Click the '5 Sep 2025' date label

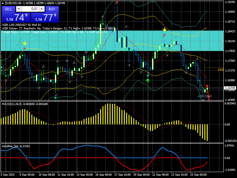(x=8, y=174)
